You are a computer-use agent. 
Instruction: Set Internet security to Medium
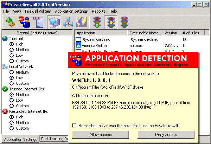coord(12,50)
